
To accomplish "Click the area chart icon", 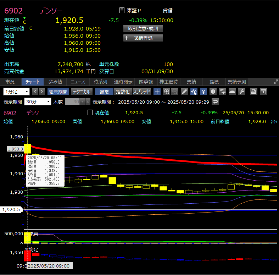I will (232, 92).
